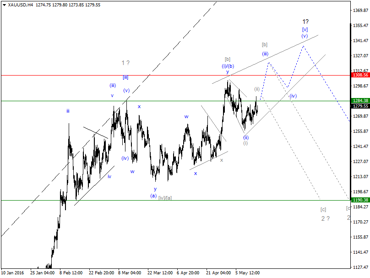
Task: Click the green 1284.38 price level tag
Action: [x=360, y=101]
